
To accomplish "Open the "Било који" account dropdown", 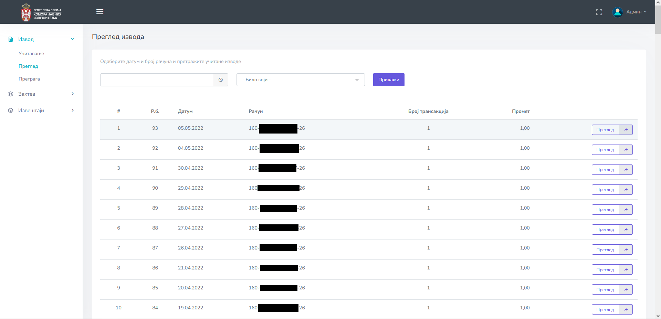I will click(x=300, y=80).
